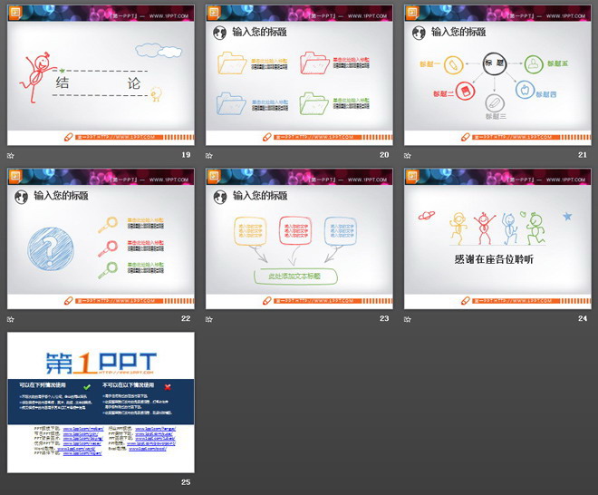Click the yellow speech box in slide 23
598x495 pixels.
(x=250, y=231)
